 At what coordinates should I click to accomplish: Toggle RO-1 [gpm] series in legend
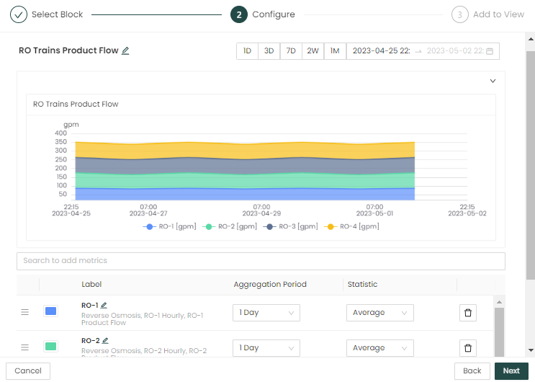coord(171,226)
